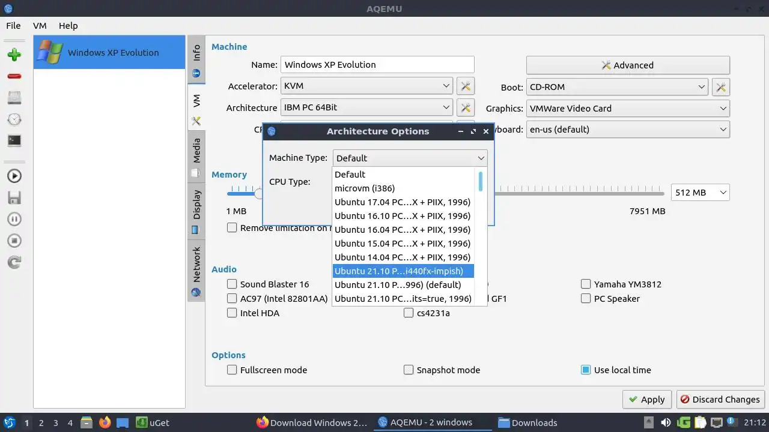Select Default in machine type list
Screen dimensions: 769x432
click(x=404, y=175)
